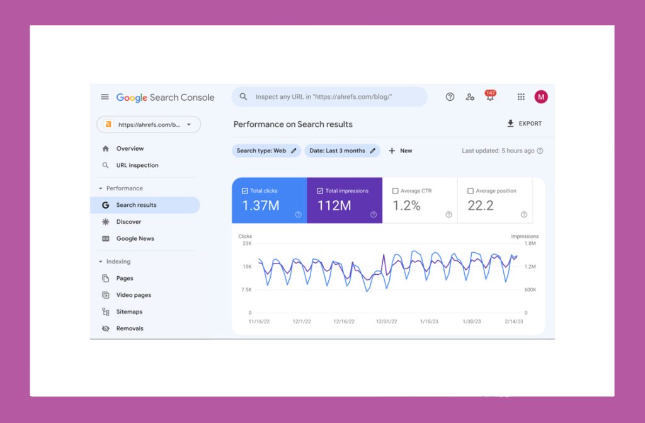This screenshot has height=423, width=645.
Task: Click the Export button
Action: (524, 124)
